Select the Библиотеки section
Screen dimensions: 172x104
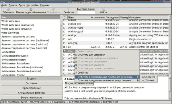[x=30, y=52]
